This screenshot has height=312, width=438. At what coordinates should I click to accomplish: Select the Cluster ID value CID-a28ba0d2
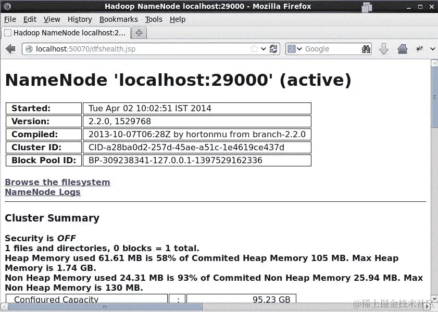[x=197, y=147]
